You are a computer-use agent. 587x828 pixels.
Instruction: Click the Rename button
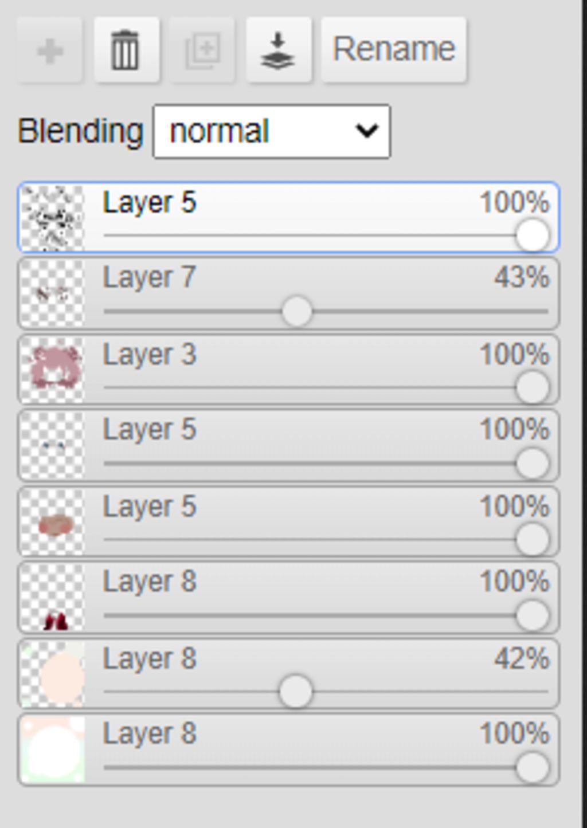[x=394, y=50]
